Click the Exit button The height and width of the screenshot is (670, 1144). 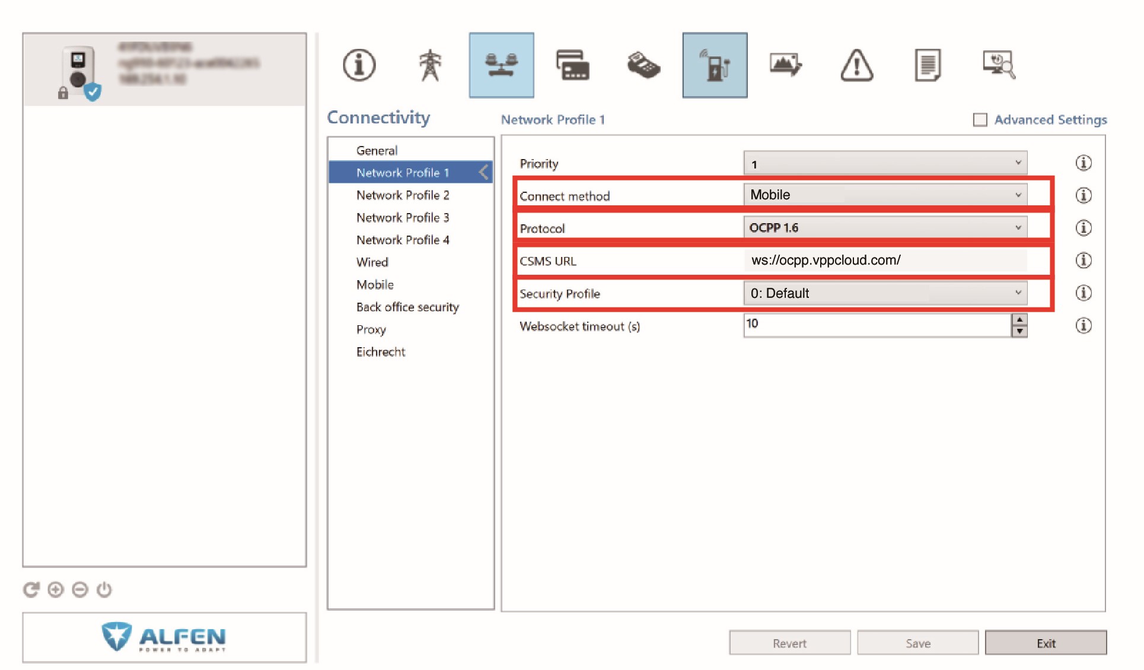point(1046,643)
